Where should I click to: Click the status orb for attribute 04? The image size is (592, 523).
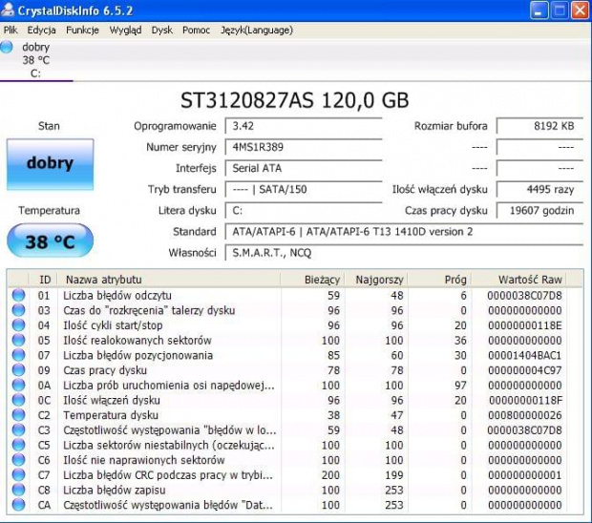coord(18,325)
